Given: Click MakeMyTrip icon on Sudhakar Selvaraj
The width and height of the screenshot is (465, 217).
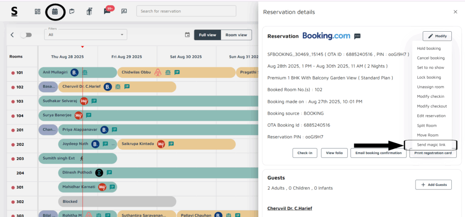Looking at the screenshot, I should (84, 101).
